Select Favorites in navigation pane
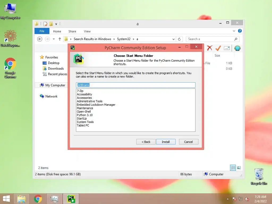Viewport: 272px width, 204px height. [x=52, y=57]
